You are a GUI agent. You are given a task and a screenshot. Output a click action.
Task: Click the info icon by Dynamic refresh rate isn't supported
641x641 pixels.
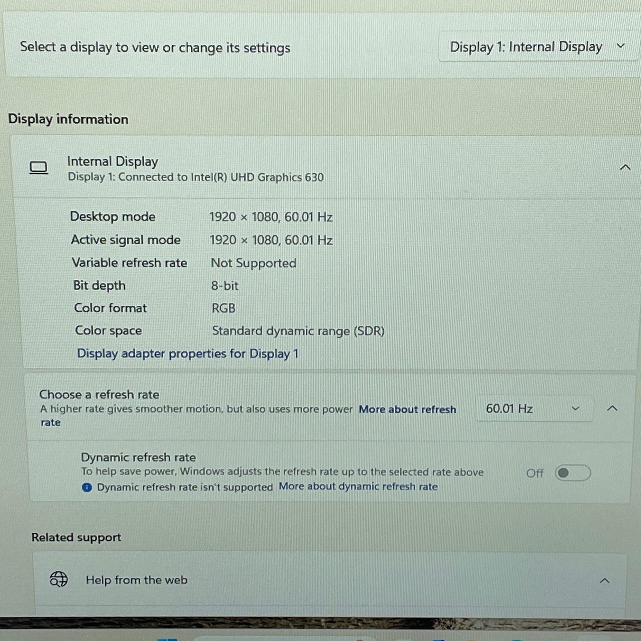coord(87,487)
